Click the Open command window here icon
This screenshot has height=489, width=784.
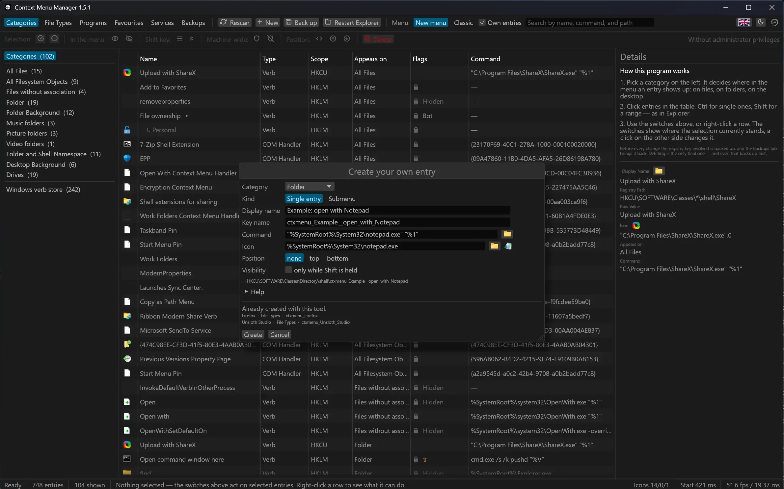point(127,459)
